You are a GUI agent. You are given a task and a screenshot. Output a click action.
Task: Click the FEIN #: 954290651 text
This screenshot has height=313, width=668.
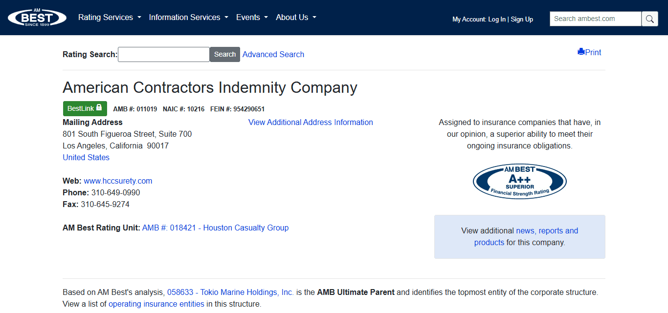tap(237, 109)
